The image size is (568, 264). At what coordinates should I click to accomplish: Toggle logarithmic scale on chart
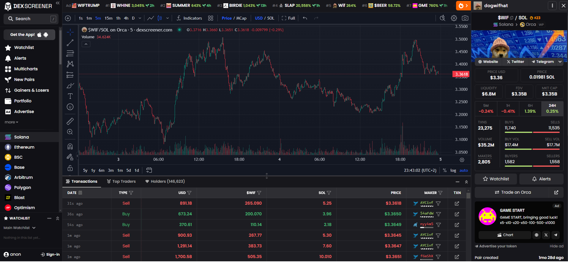pyautogui.click(x=453, y=170)
